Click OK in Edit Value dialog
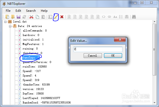 point(113,55)
